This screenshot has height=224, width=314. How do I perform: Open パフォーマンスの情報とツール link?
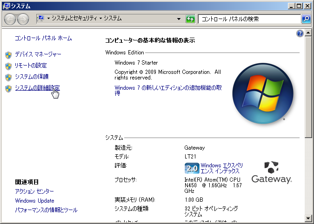coord(46,210)
